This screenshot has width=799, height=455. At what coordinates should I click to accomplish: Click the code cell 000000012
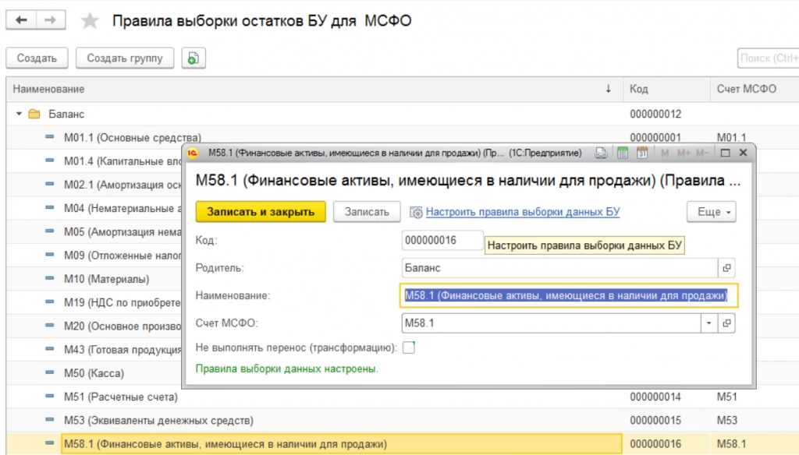[x=655, y=114]
